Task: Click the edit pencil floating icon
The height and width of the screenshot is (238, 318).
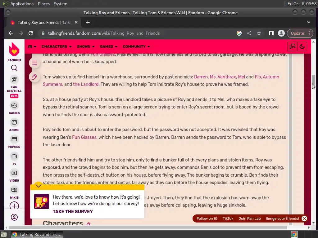Action: [34, 77]
